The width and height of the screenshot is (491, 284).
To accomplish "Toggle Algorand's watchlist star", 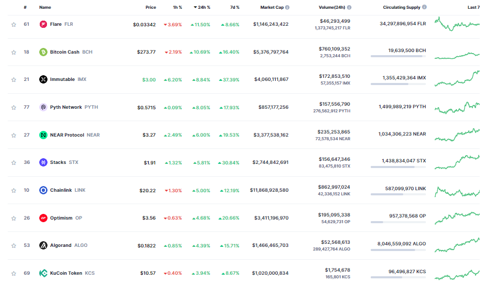I will 14,246.
